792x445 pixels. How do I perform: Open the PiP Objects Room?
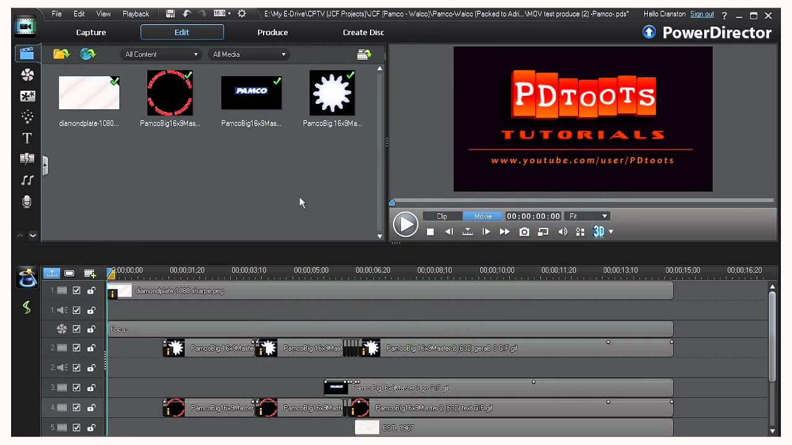click(27, 96)
